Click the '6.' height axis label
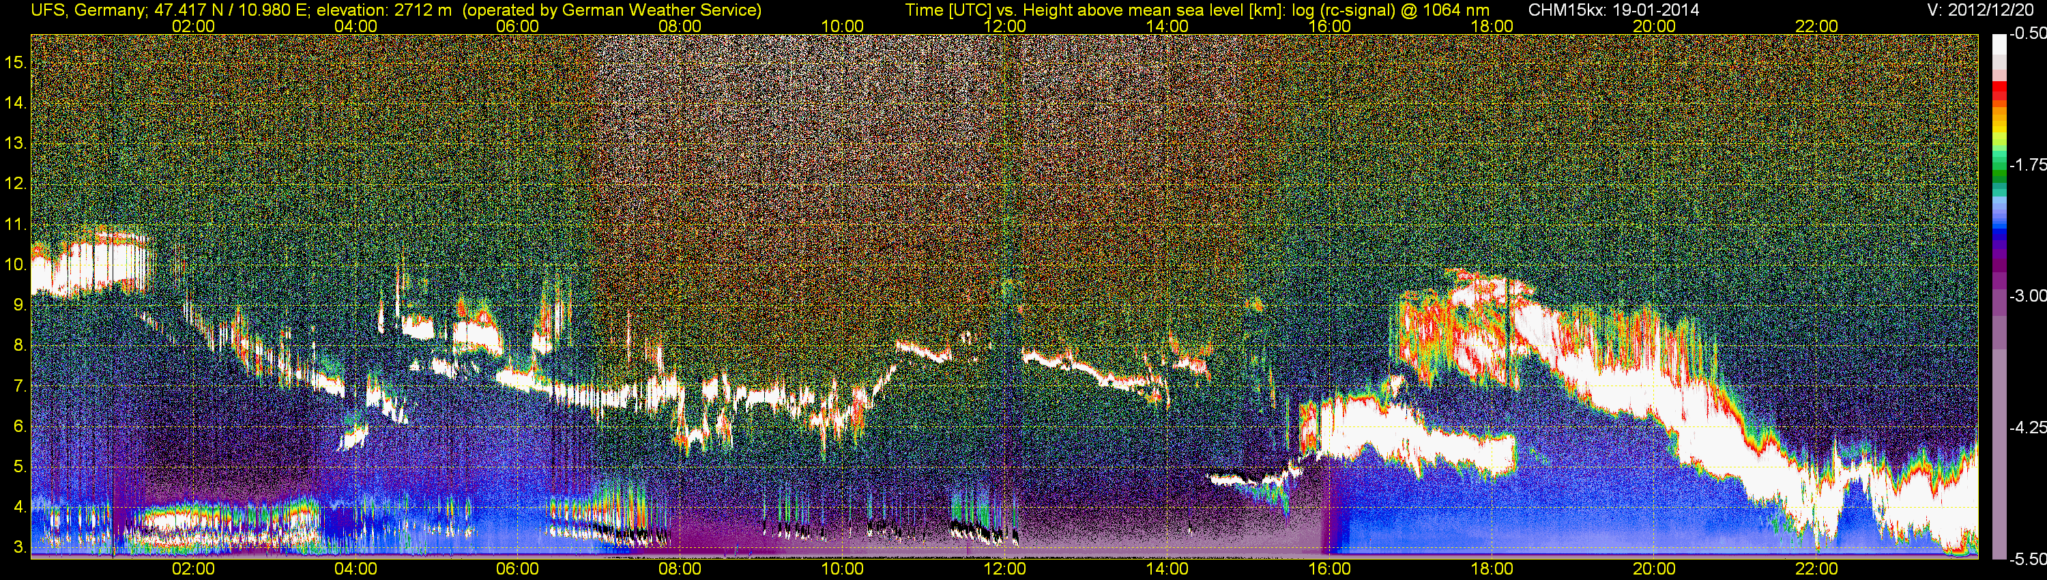The image size is (2047, 580). 20,426
